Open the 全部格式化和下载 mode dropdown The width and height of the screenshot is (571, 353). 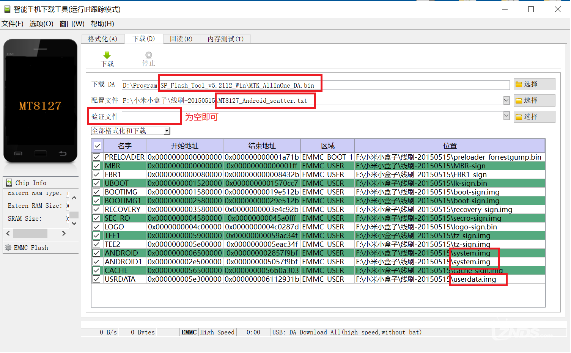167,131
